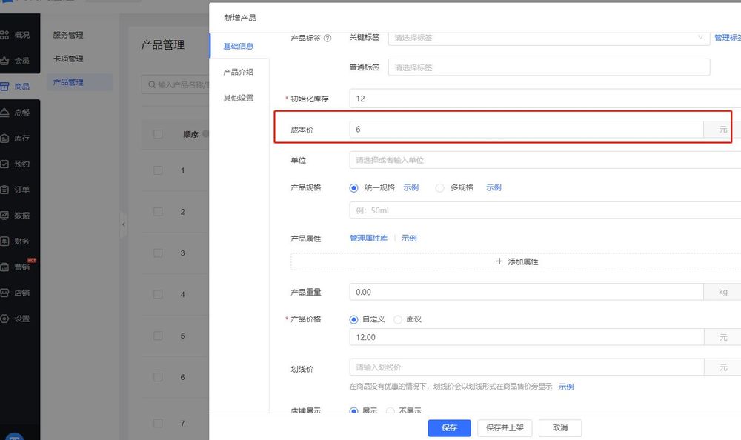Click the 成本价 cost price input field
This screenshot has width=741, height=440.
click(x=526, y=130)
